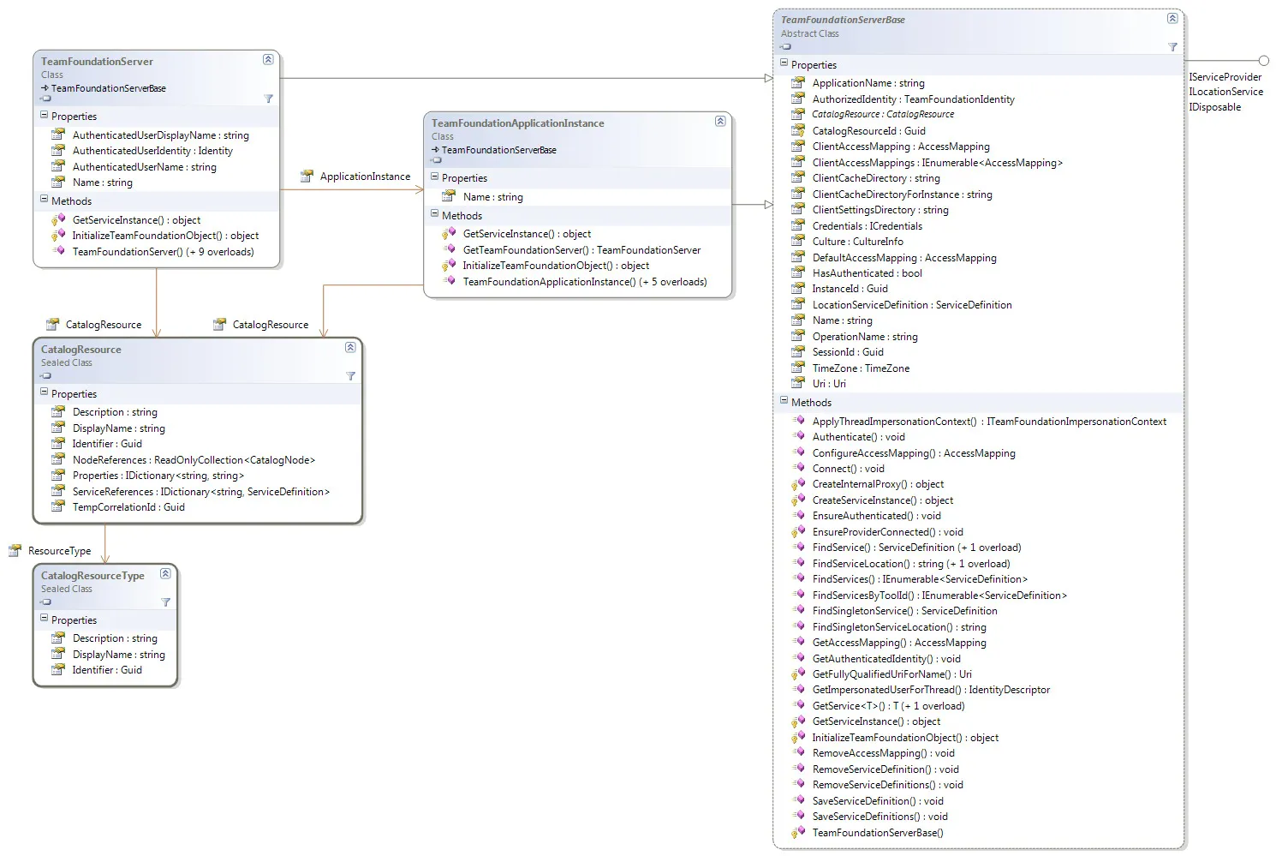Collapse Methods section in TeamFoundationServerBase
This screenshot has height=856, width=1276.
click(x=784, y=401)
